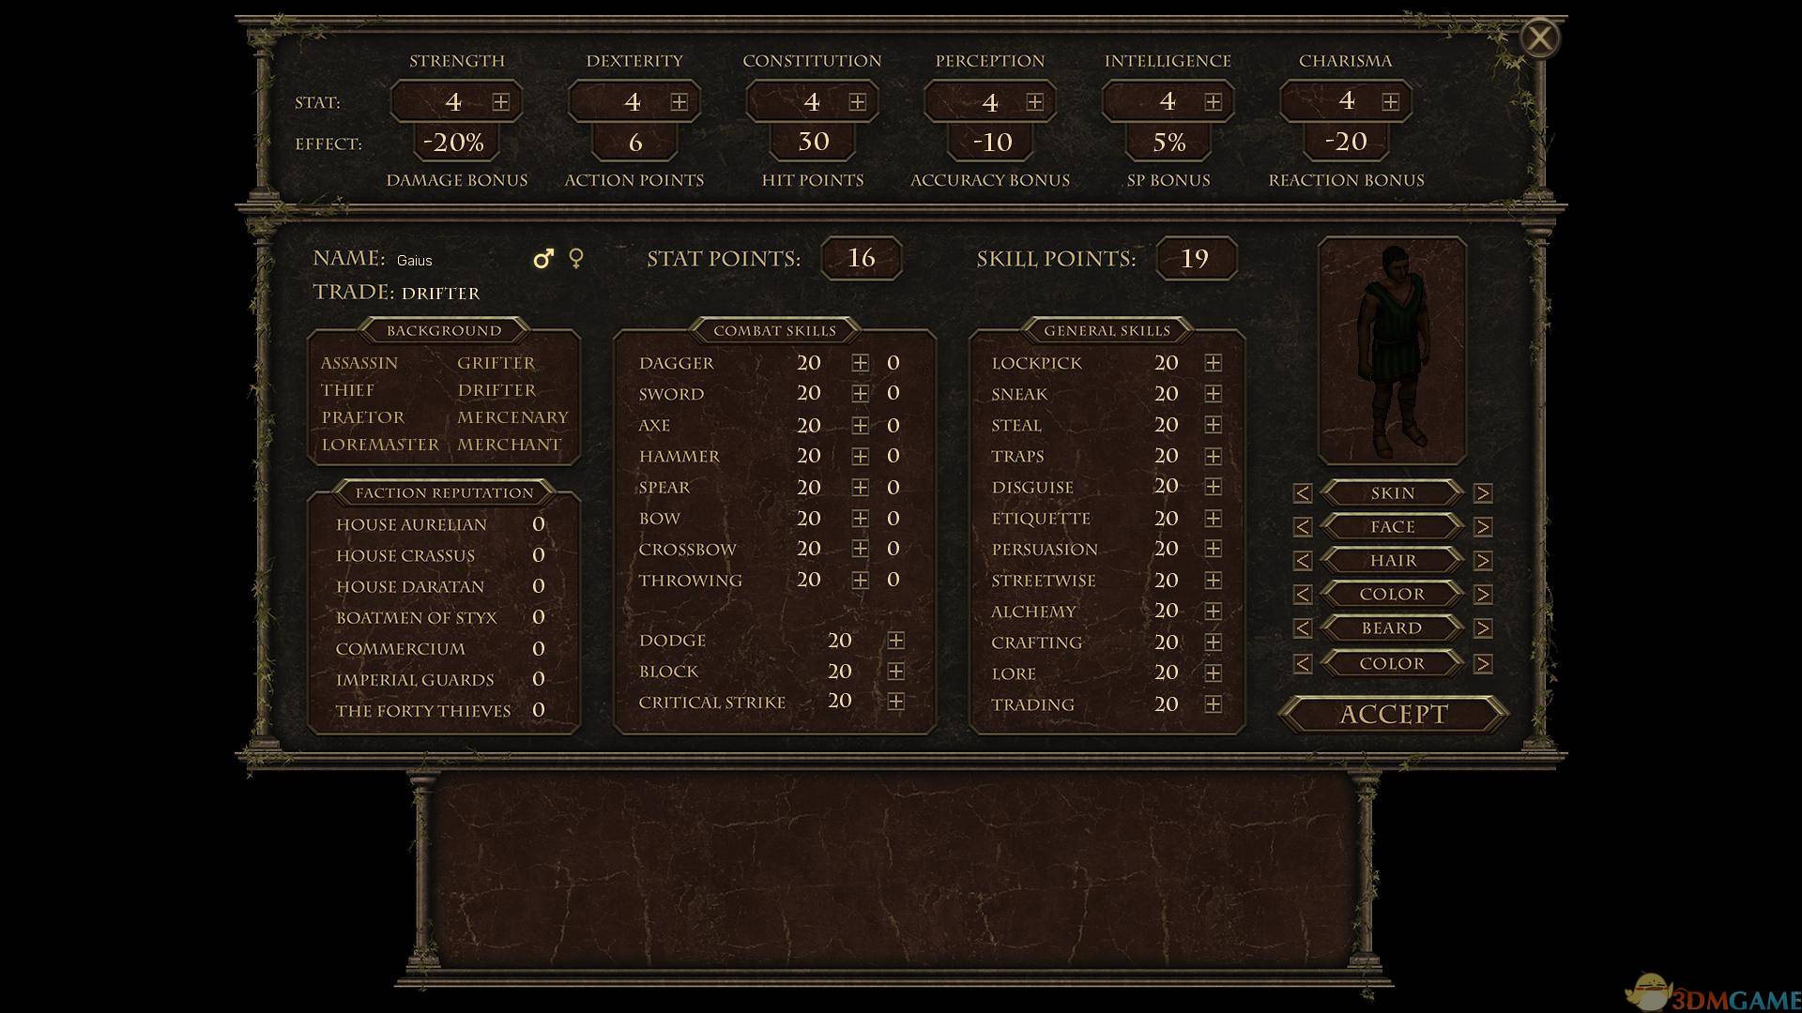Raise Charisma using its plus button

1390,102
